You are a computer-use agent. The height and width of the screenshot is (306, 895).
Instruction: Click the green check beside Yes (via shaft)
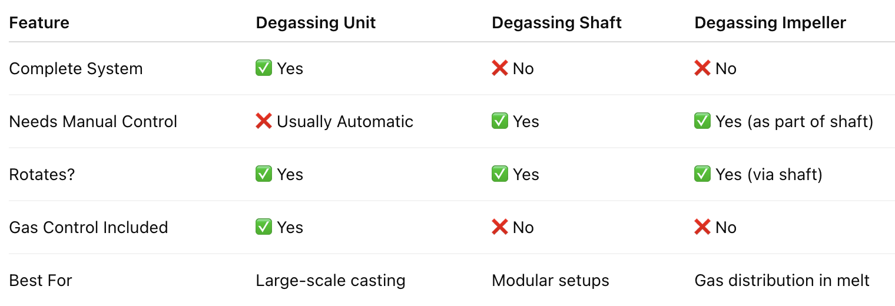pos(702,174)
